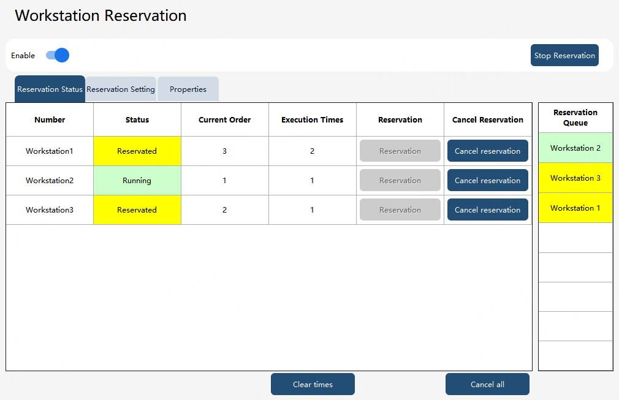Switch to the Reservation Status tab

point(50,89)
